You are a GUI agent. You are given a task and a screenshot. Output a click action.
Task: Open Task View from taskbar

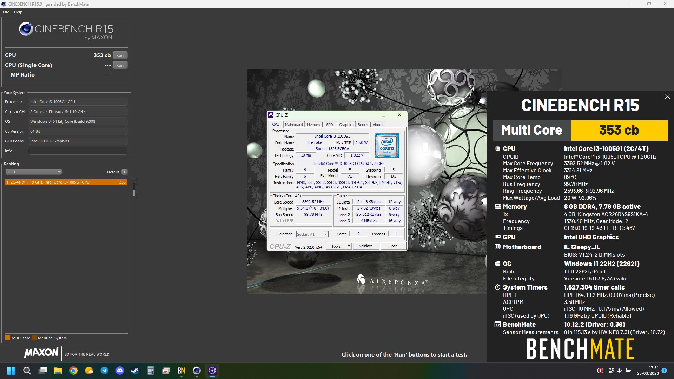(x=42, y=371)
